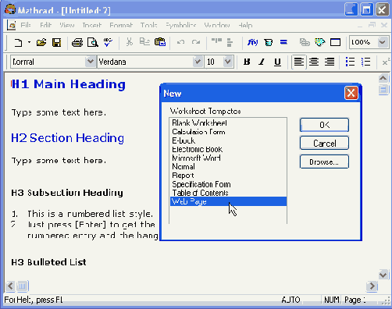Image resolution: width=392 pixels, height=309 pixels.
Task: Toggle bulleted list formatting
Action: coord(350,62)
